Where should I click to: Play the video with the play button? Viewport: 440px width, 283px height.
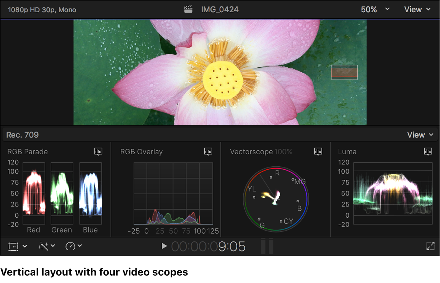(164, 246)
